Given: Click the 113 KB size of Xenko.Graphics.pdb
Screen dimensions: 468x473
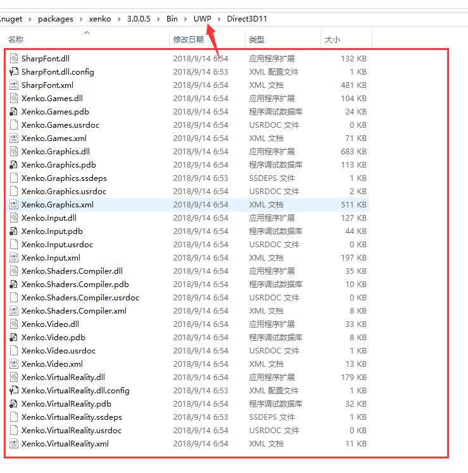Looking at the screenshot, I should click(354, 164).
